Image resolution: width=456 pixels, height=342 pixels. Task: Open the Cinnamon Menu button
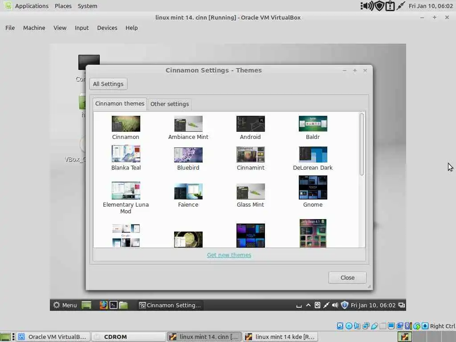coord(65,305)
